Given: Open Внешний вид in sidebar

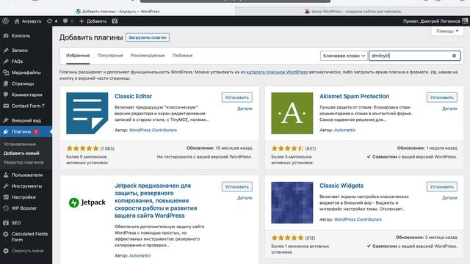Looking at the screenshot, I should (x=26, y=120).
